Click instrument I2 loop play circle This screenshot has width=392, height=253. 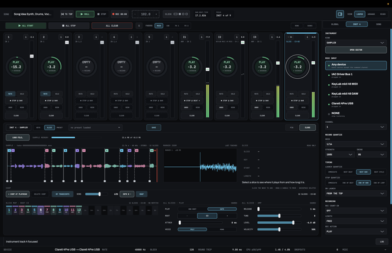pos(227,67)
